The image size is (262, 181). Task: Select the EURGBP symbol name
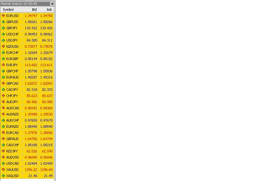pyautogui.click(x=12, y=59)
